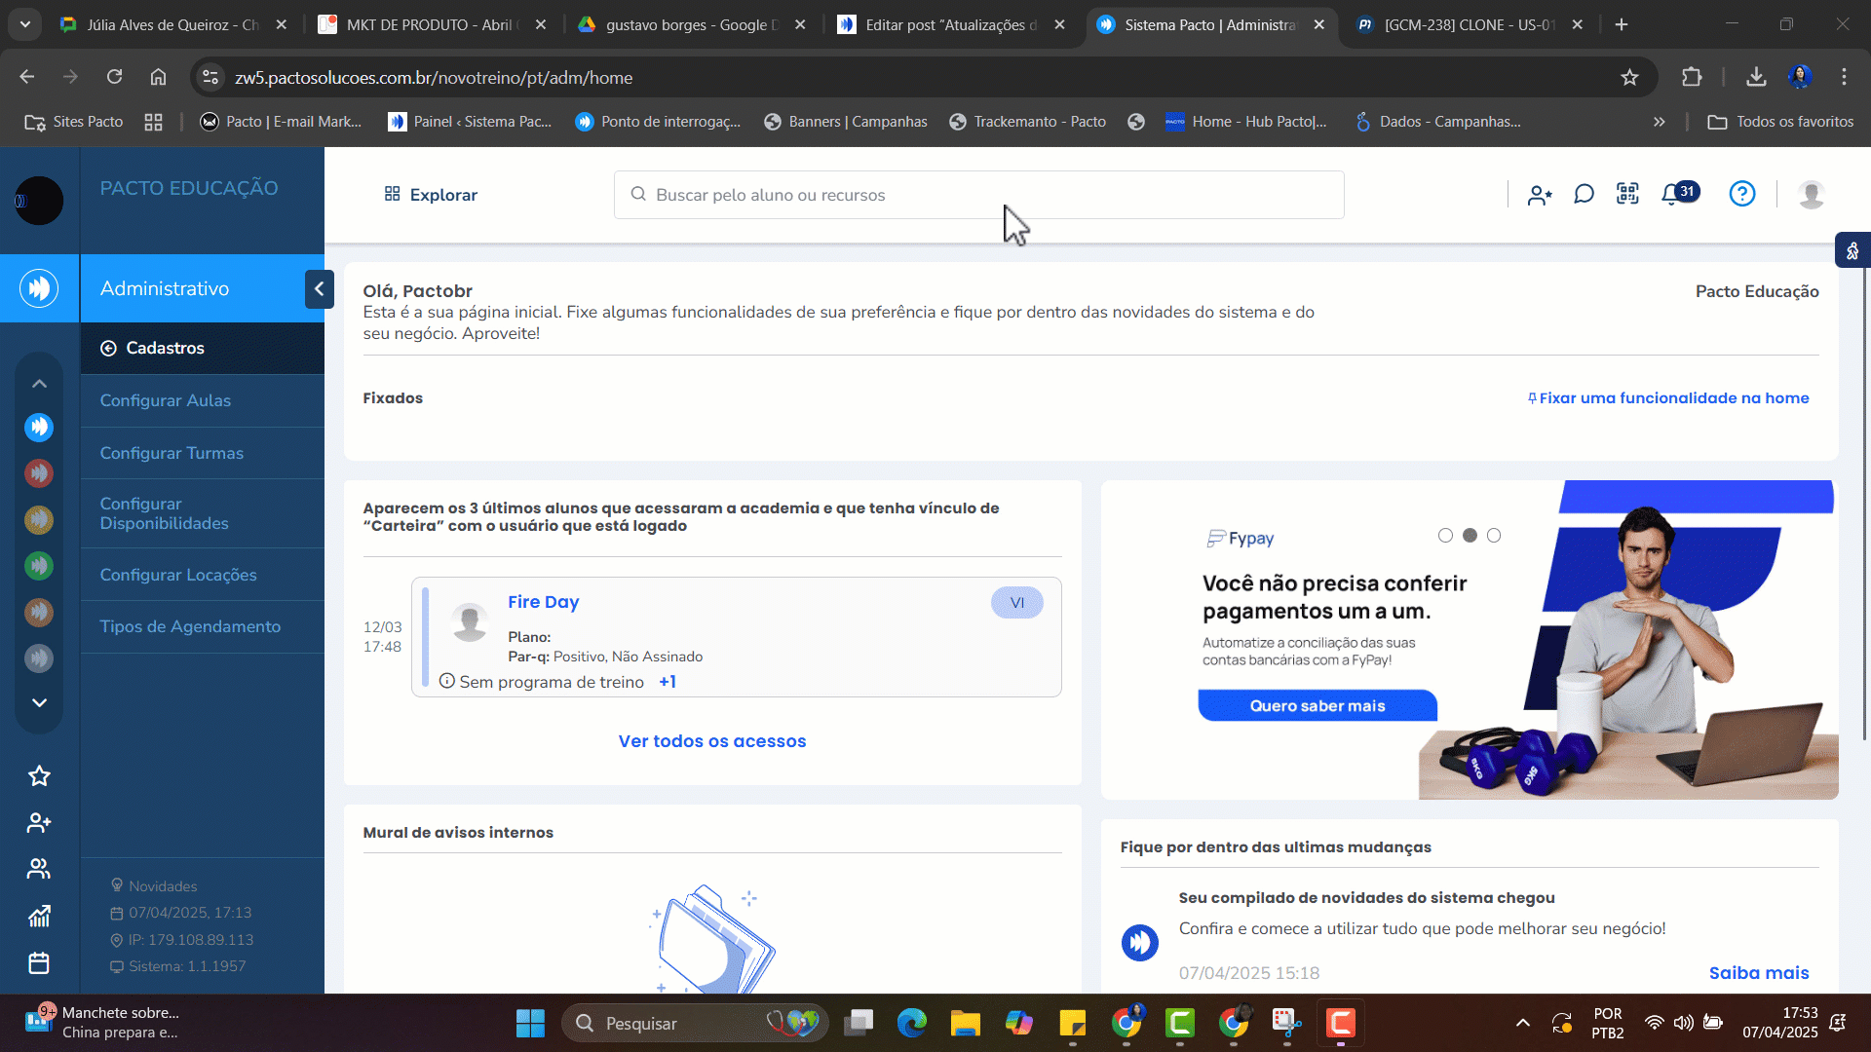Open the chat bubble icon in header
The height and width of the screenshot is (1052, 1871).
1584,195
